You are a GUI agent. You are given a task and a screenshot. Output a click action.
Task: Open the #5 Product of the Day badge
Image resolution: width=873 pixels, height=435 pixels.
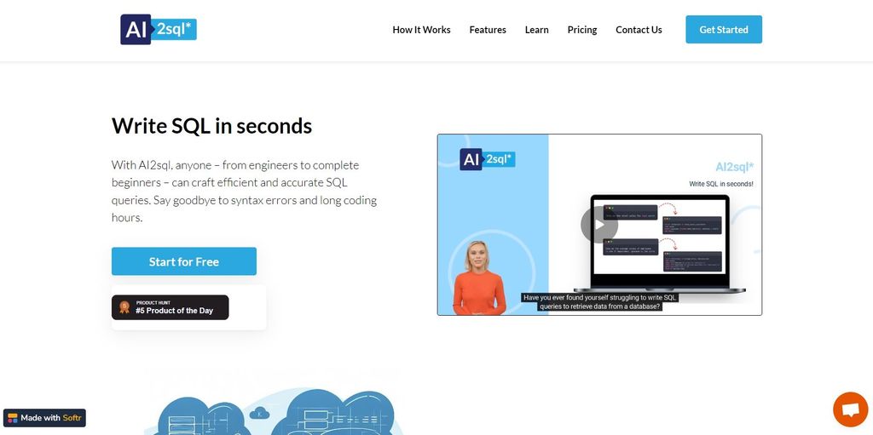[171, 307]
